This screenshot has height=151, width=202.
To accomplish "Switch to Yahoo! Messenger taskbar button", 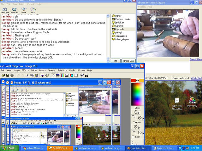I will (x=34, y=148).
